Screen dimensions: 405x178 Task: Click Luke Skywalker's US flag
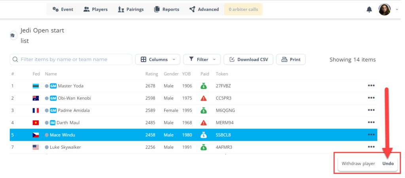[x=36, y=147]
